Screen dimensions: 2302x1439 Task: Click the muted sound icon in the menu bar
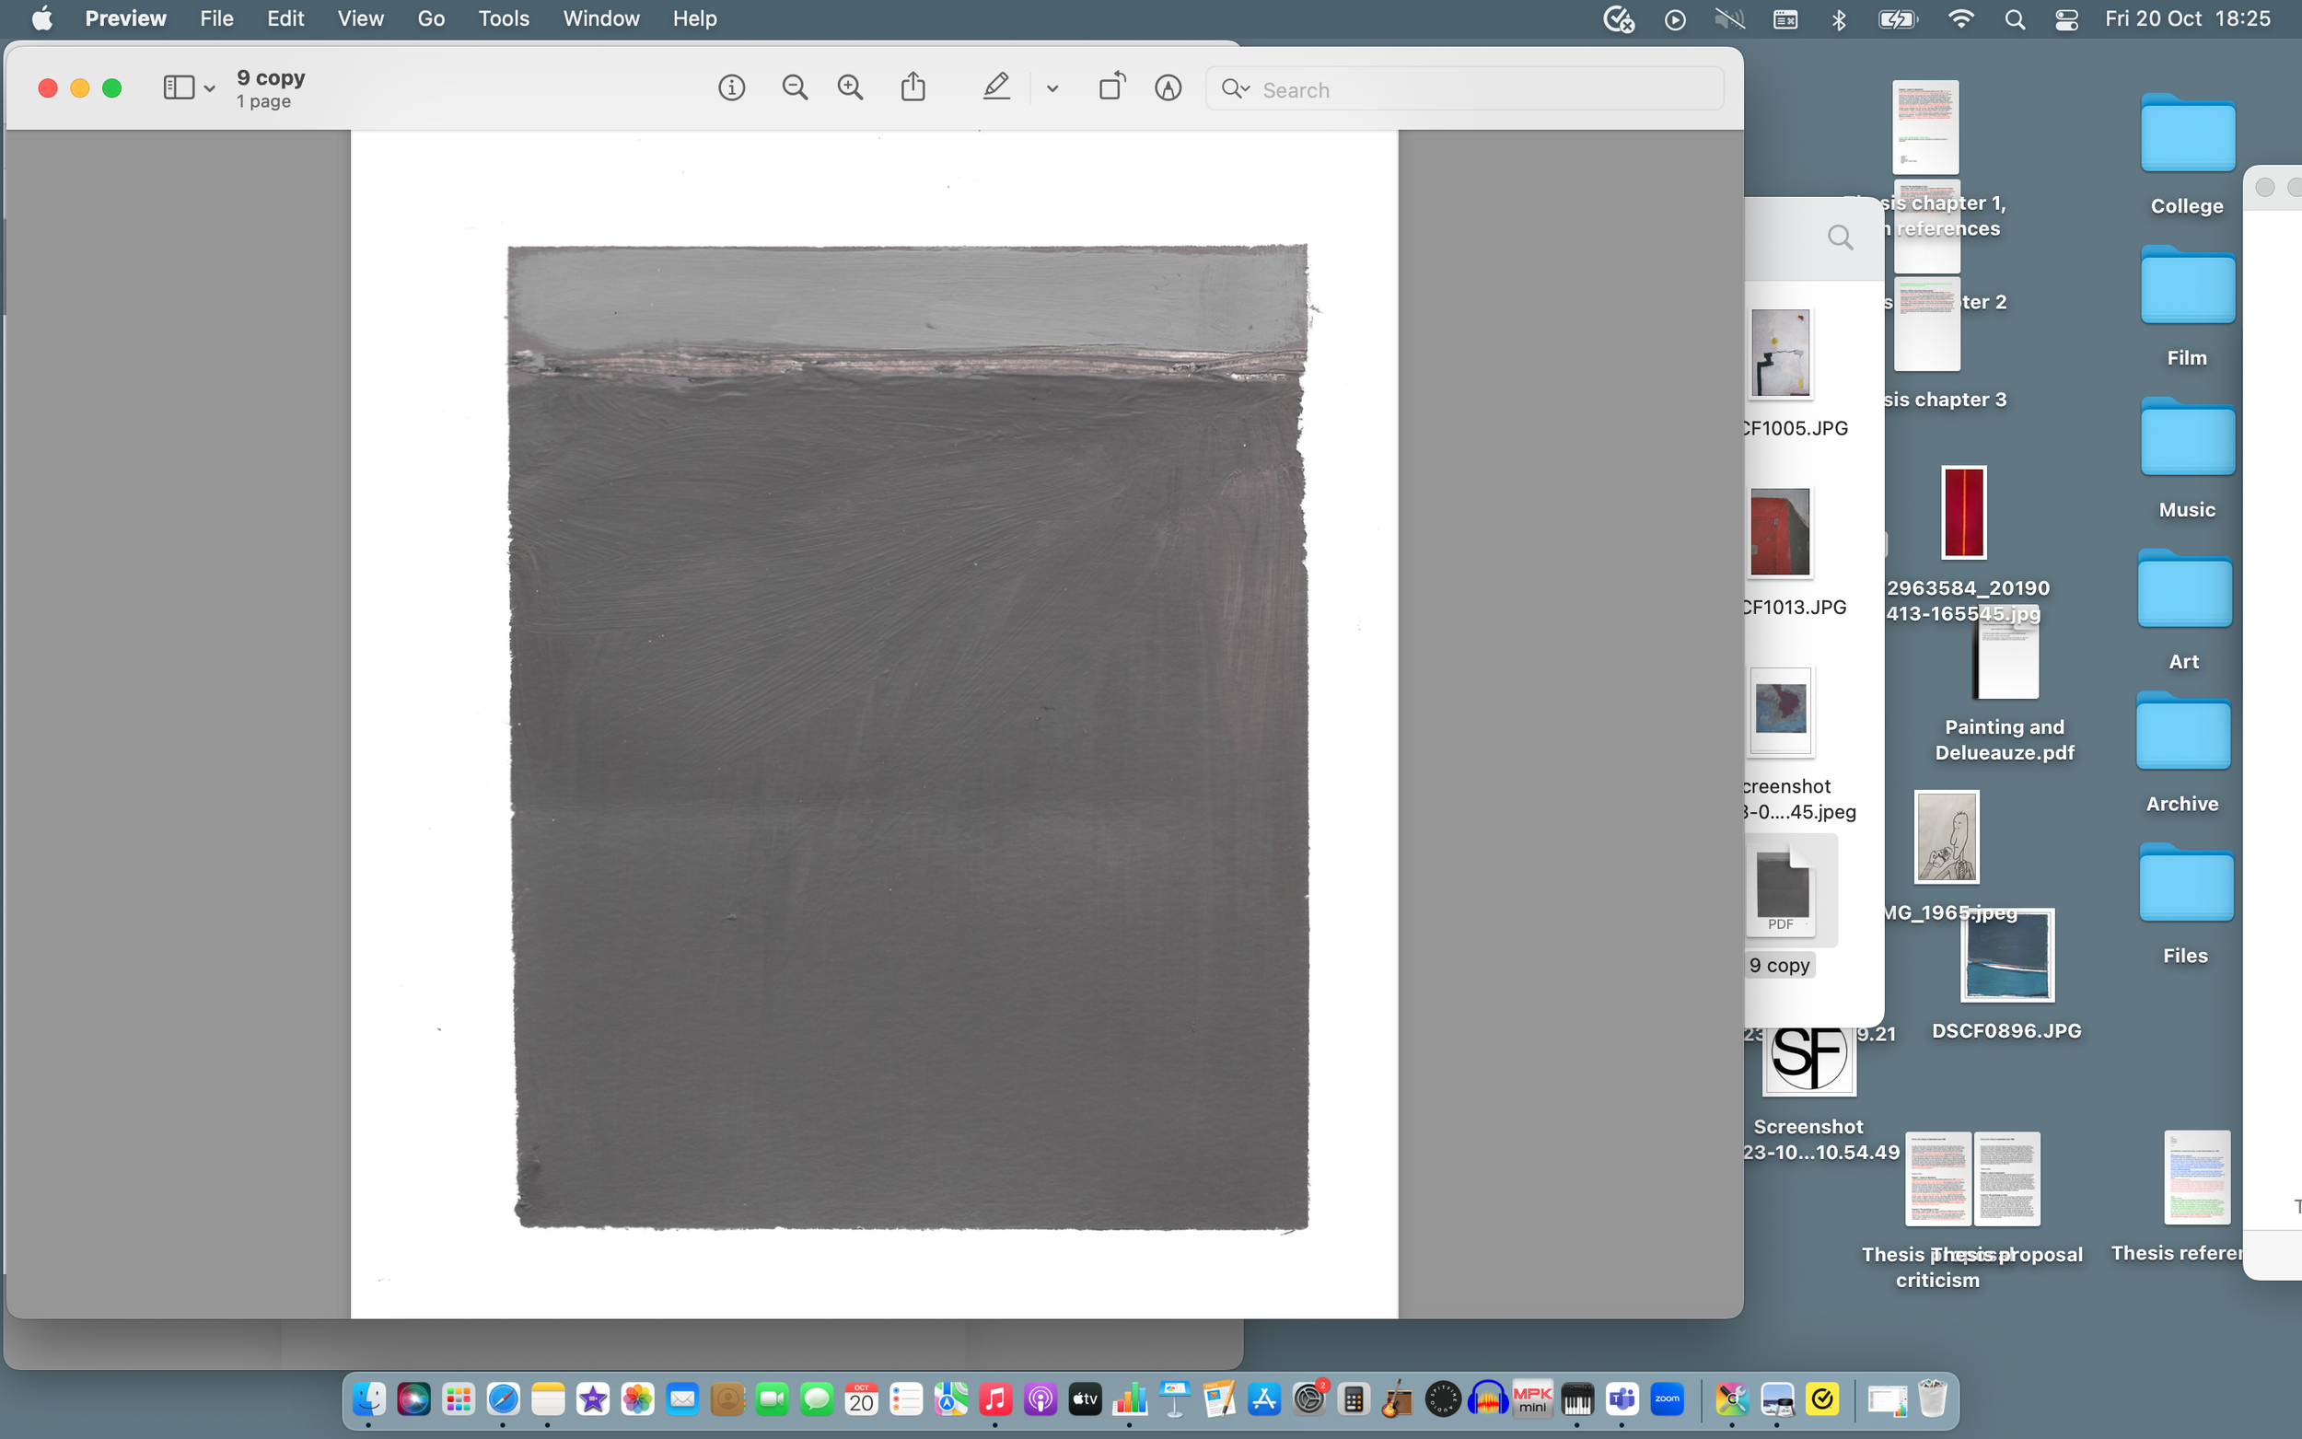[x=1729, y=19]
